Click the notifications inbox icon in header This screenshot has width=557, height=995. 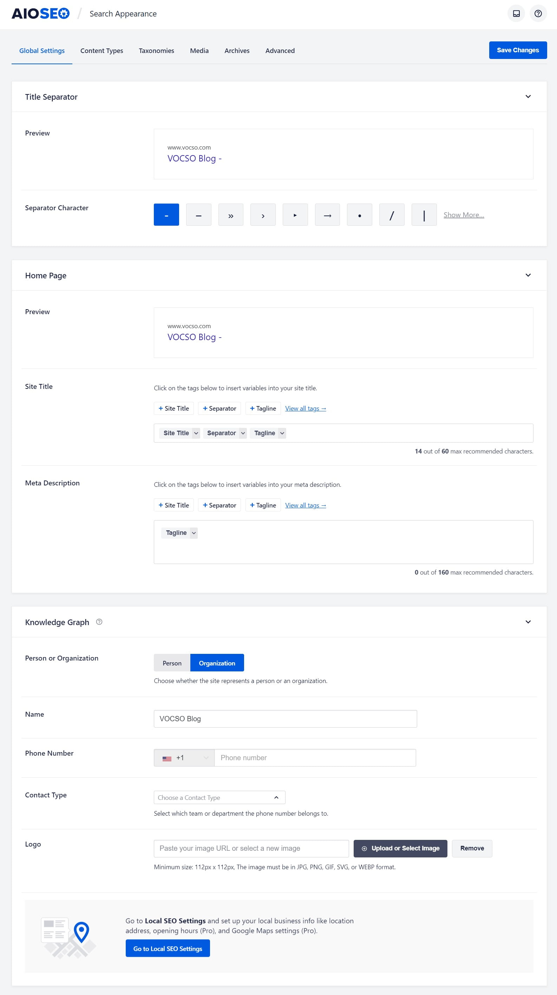[x=516, y=14]
